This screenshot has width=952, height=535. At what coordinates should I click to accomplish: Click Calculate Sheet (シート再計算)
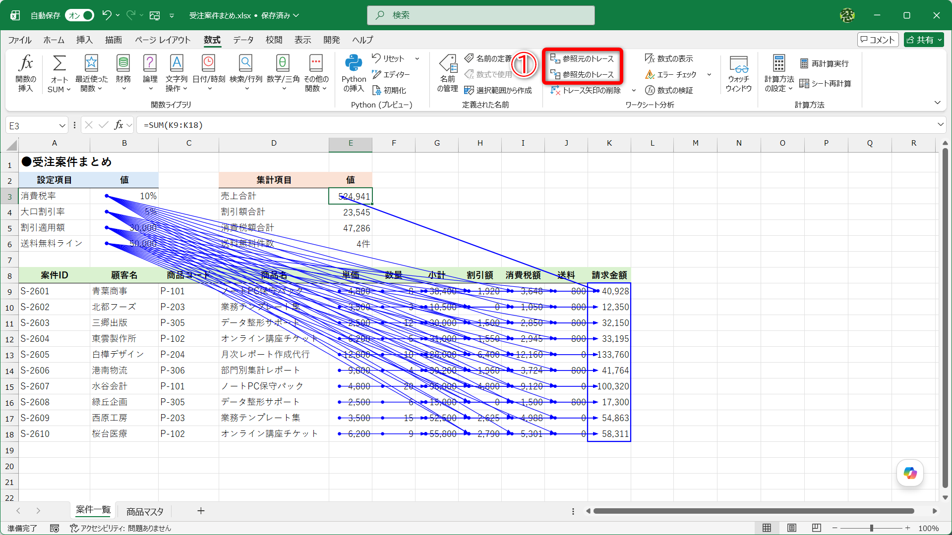pos(826,83)
